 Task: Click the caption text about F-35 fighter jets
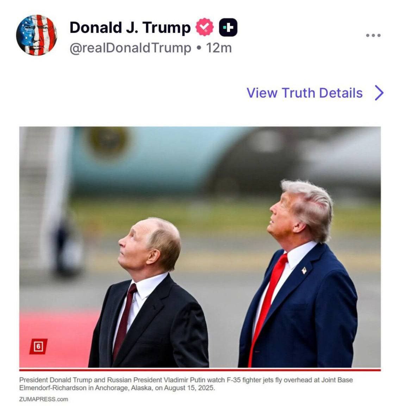click(x=186, y=384)
